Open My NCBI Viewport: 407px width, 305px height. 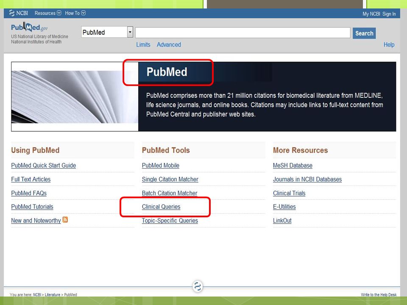coord(371,14)
